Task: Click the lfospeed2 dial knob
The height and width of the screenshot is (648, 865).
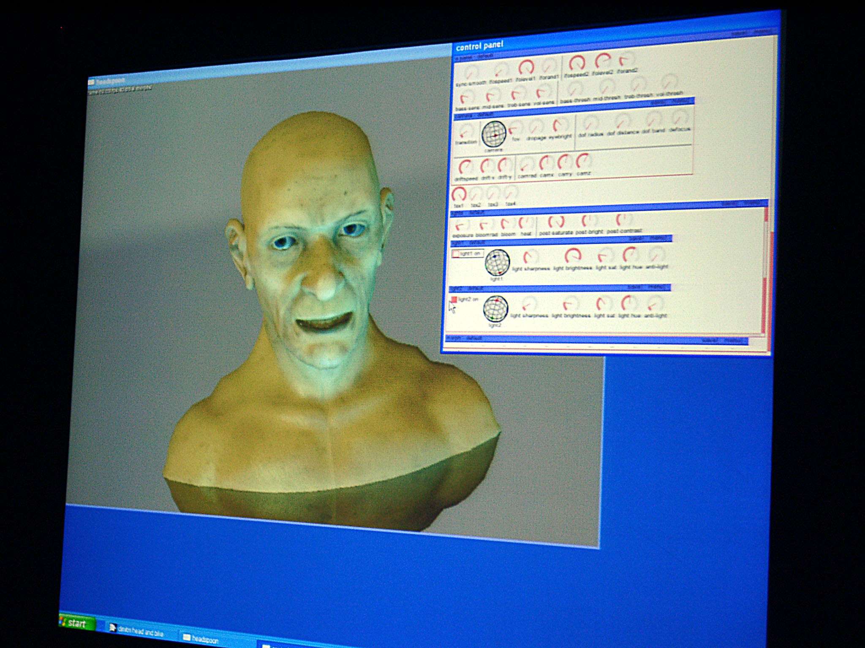Action: click(577, 62)
